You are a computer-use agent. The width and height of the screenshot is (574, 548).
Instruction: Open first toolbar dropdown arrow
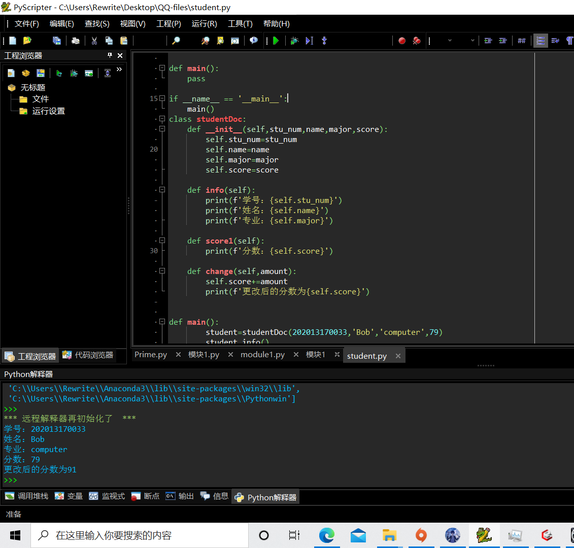[450, 41]
